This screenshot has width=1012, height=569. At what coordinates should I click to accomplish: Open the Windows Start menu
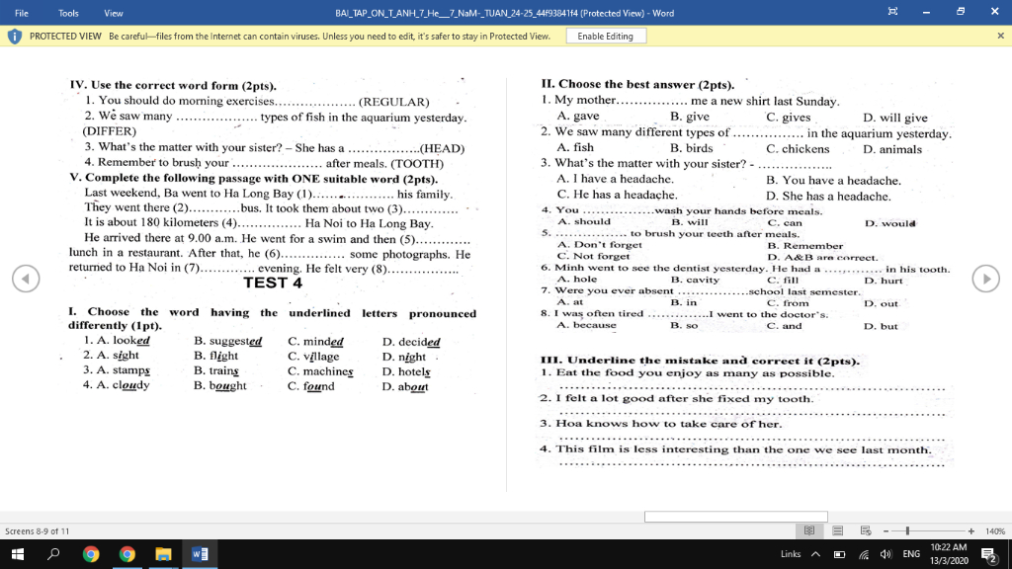(18, 554)
